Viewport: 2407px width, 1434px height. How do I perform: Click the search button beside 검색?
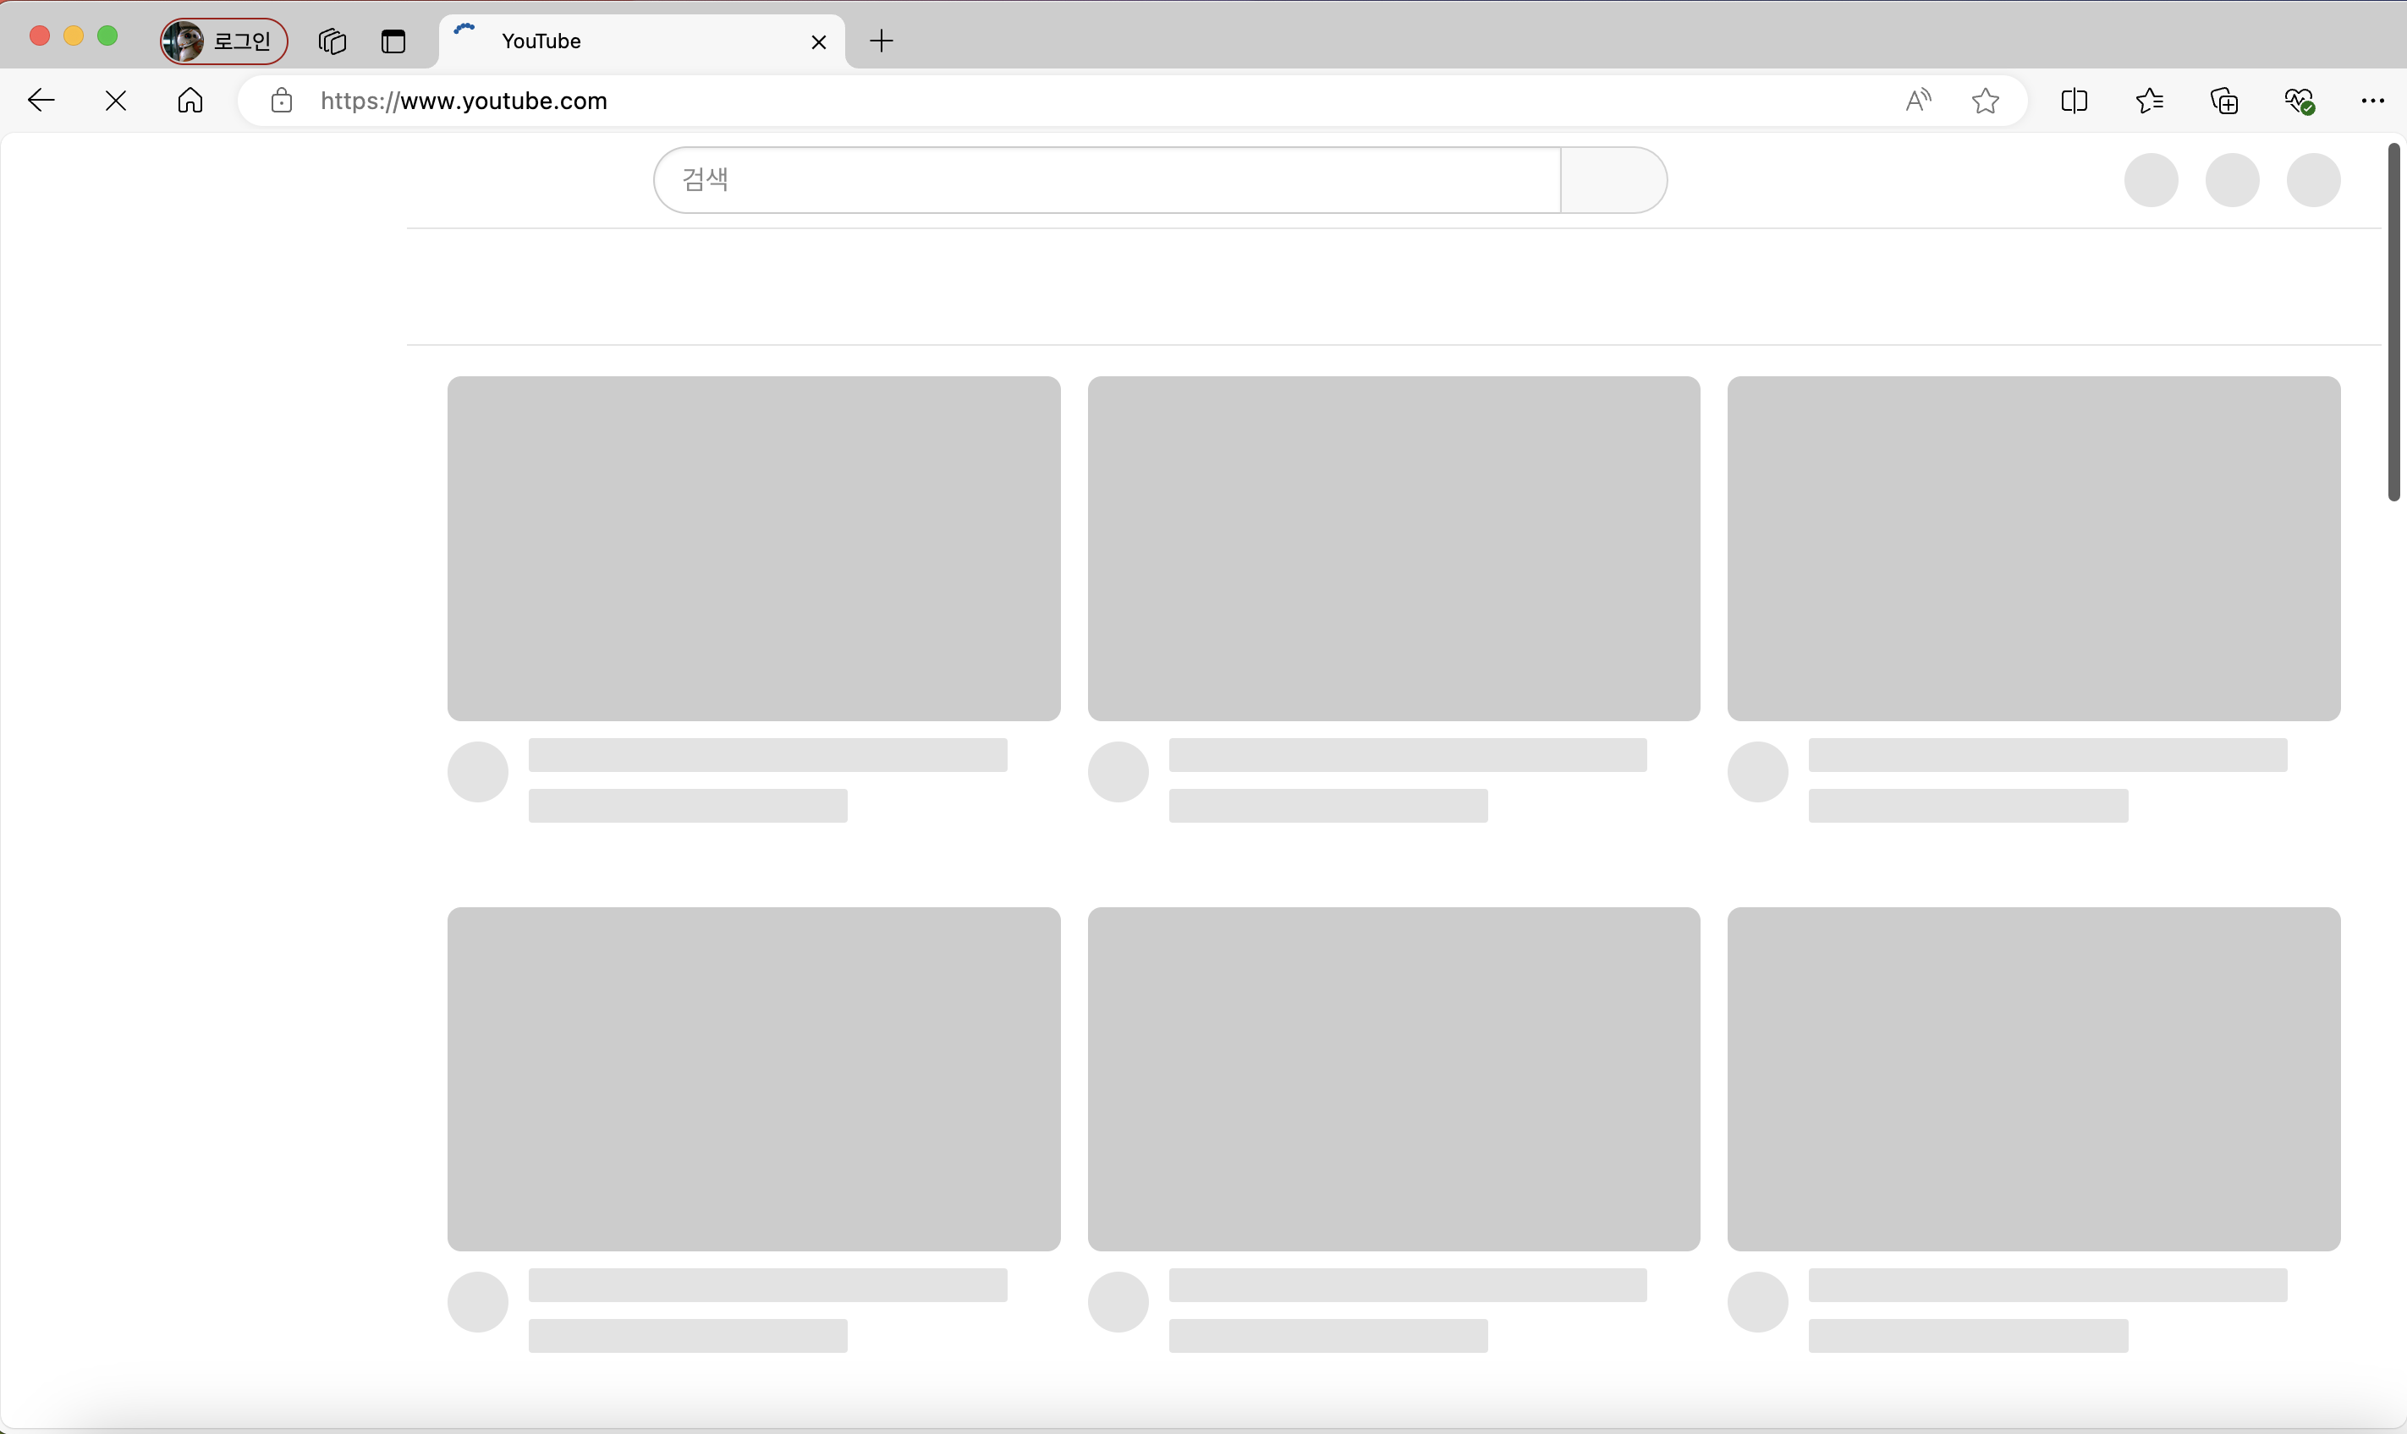1613,180
